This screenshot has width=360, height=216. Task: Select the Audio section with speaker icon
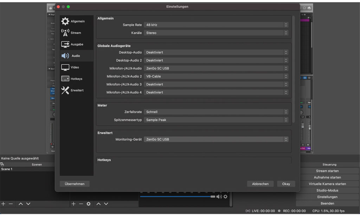tap(76, 56)
